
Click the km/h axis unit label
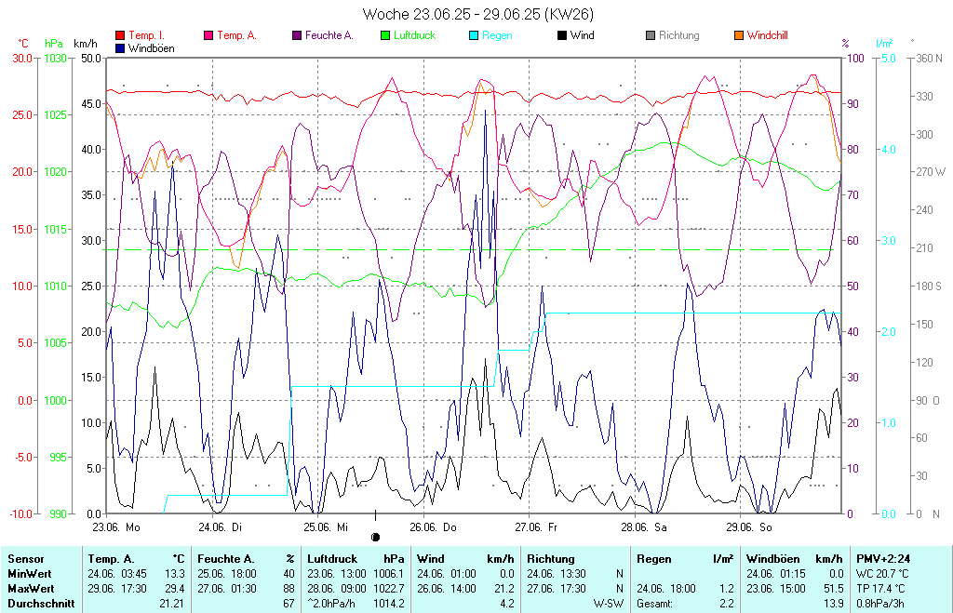click(85, 44)
